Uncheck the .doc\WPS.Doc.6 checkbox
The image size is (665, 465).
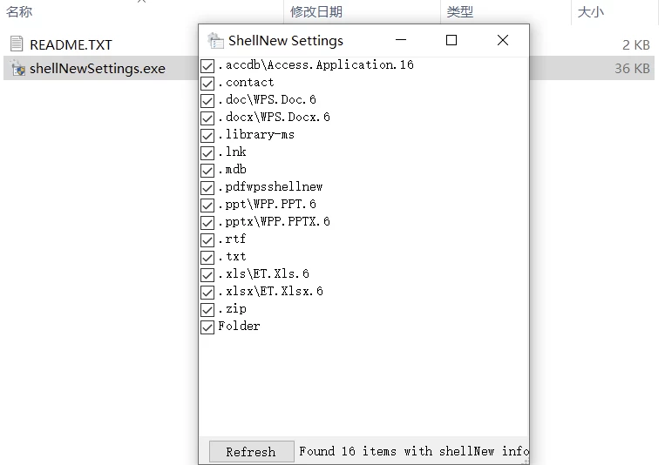[207, 101]
